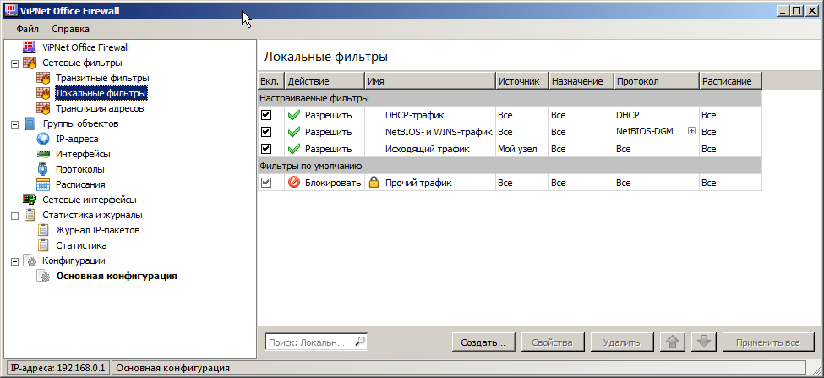Click the Настраиваемые фильтры group header
Image resolution: width=824 pixels, height=378 pixels.
[x=510, y=98]
